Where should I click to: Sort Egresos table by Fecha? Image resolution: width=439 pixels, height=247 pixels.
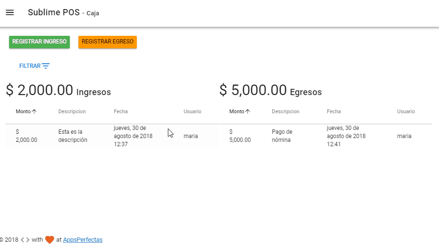(334, 111)
